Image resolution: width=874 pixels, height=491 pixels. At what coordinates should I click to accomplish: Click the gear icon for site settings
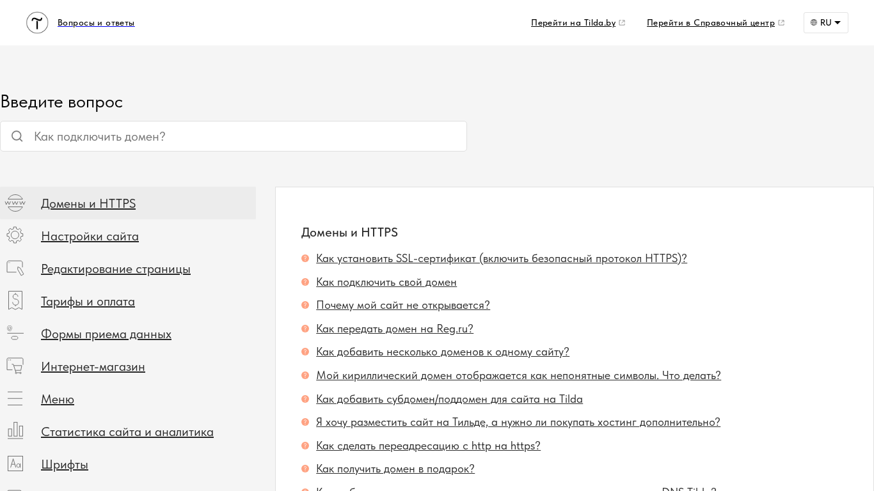(15, 235)
